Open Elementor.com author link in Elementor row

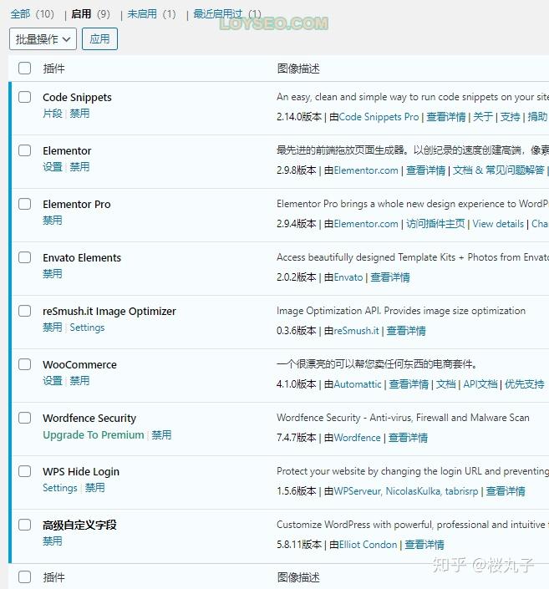click(366, 170)
